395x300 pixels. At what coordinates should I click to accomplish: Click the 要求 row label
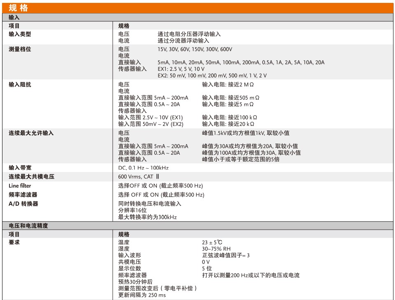tap(14, 242)
